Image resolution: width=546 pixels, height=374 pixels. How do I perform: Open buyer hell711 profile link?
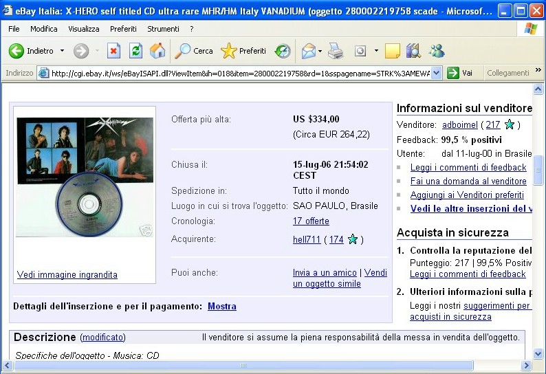coord(307,239)
